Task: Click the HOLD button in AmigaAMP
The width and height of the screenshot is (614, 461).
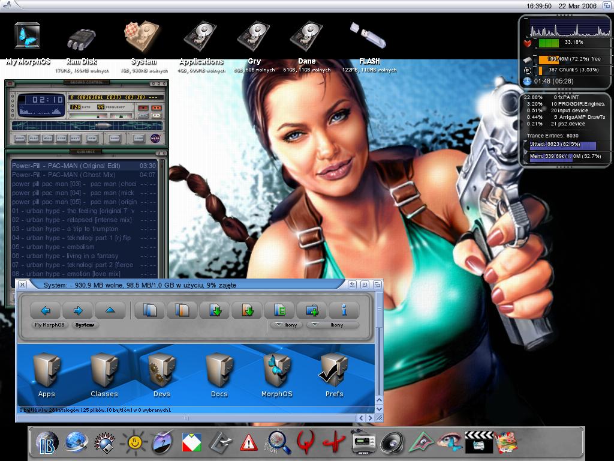Action: (x=47, y=139)
